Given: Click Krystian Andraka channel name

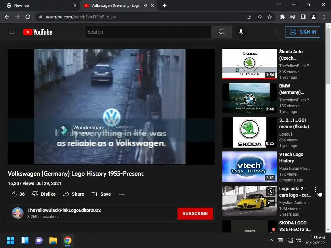Looking at the screenshot, I should pyautogui.click(x=294, y=203).
